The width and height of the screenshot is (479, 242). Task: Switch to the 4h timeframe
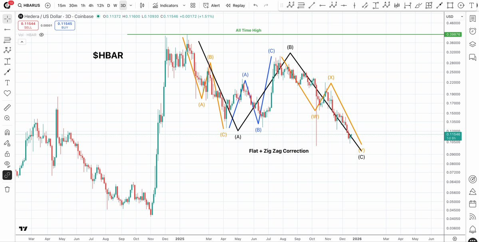point(91,6)
